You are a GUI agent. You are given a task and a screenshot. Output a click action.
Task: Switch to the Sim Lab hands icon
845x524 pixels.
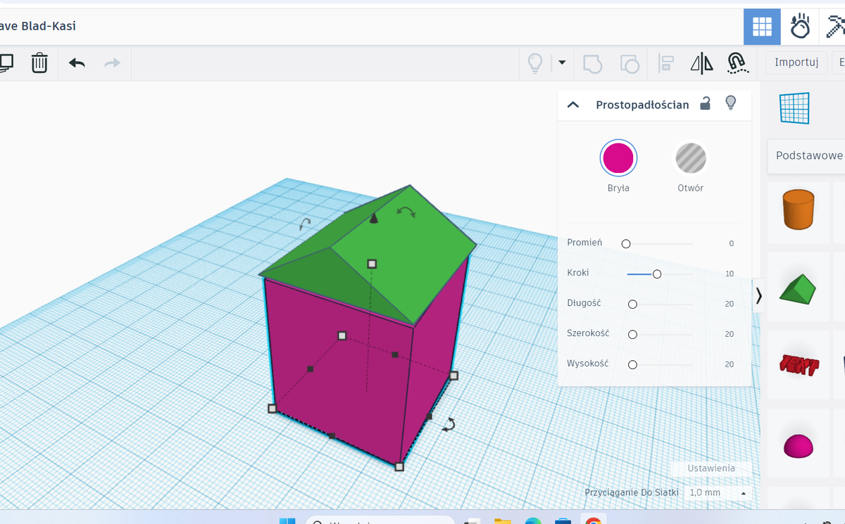tap(800, 27)
